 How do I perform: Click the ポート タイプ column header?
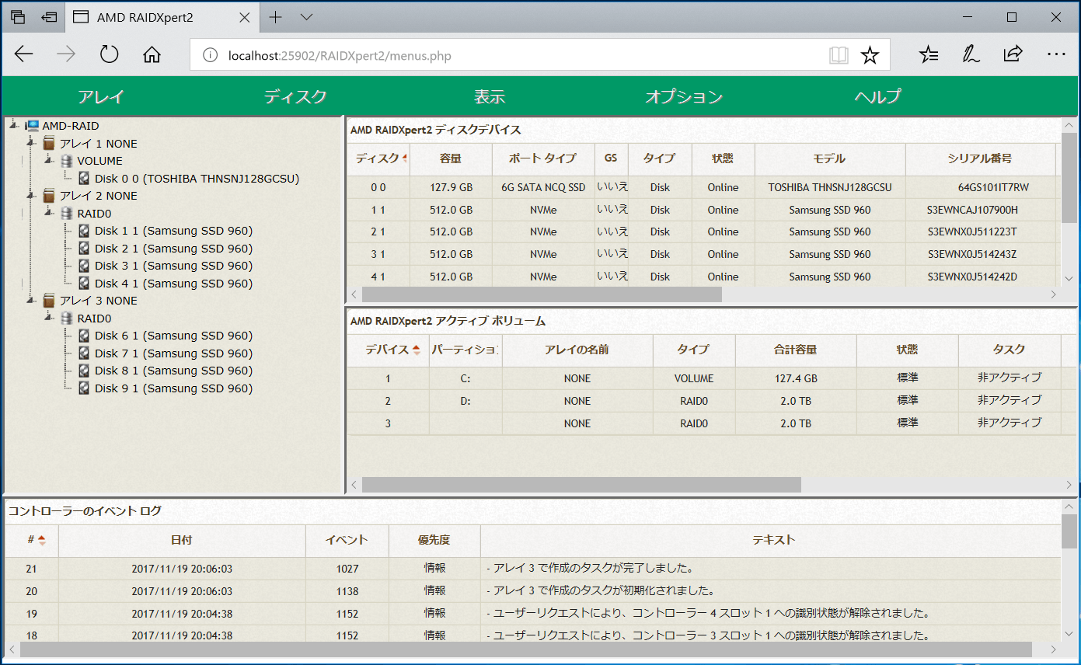click(542, 158)
